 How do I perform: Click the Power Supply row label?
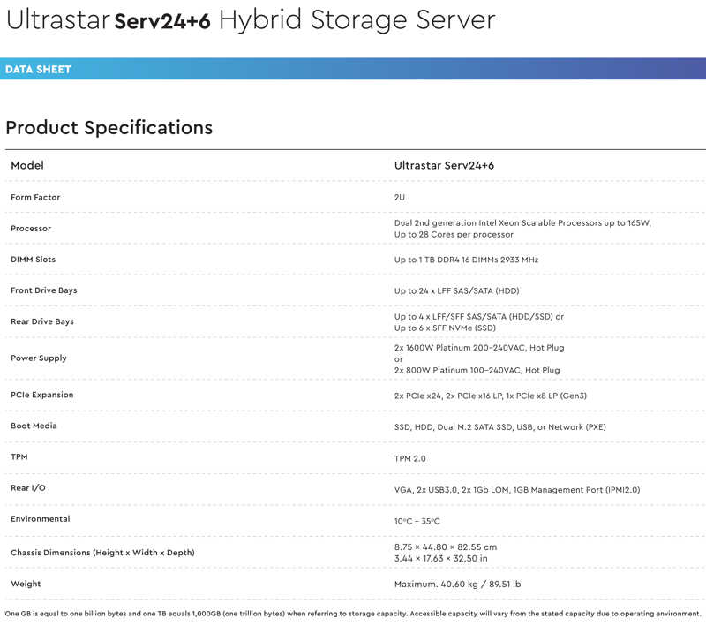39,358
